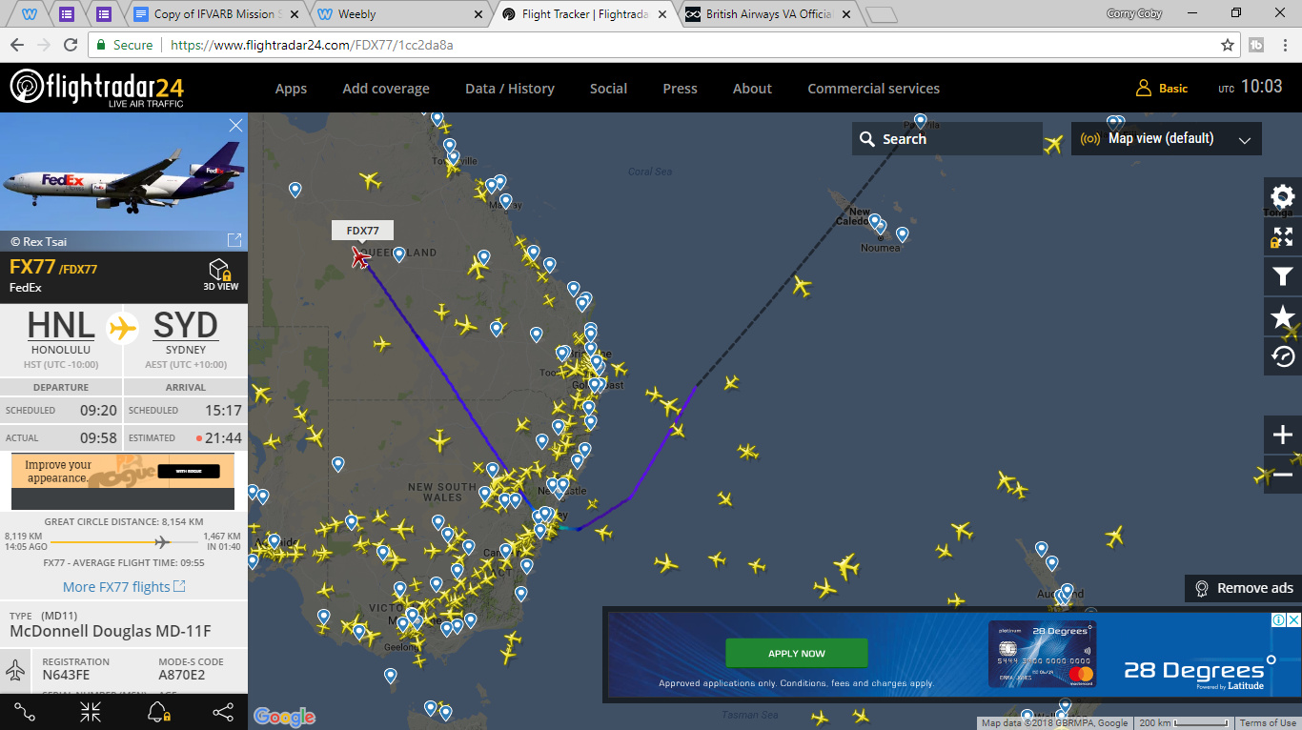Open the Apps menu
Image resolution: width=1302 pixels, height=730 pixels.
[291, 89]
